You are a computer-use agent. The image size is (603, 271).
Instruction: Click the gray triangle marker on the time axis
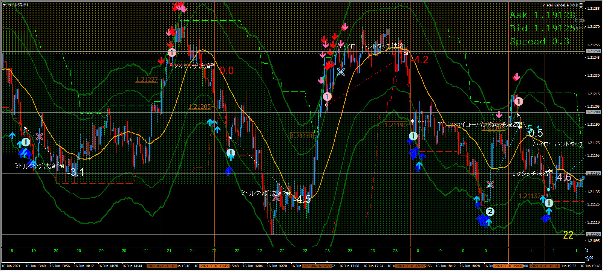tap(327, 262)
